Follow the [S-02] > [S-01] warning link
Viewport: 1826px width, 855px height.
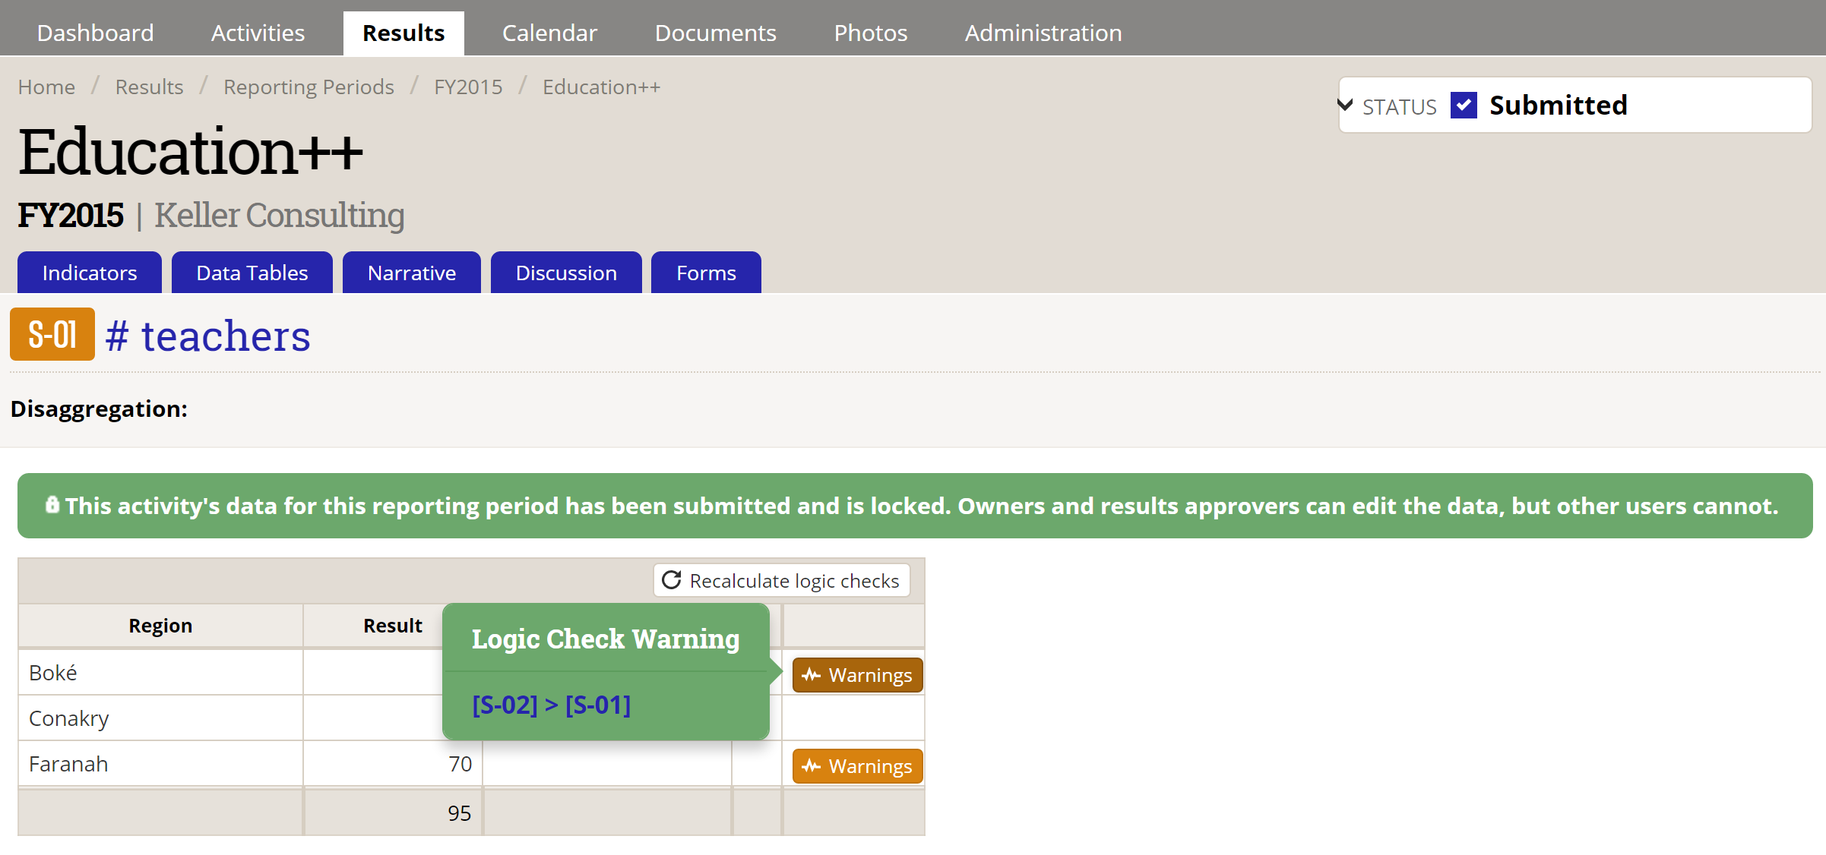point(551,705)
